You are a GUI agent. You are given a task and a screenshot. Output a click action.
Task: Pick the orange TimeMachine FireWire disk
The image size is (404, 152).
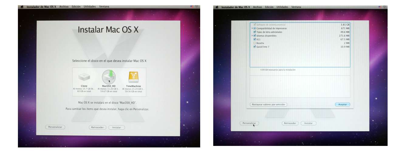133,78
